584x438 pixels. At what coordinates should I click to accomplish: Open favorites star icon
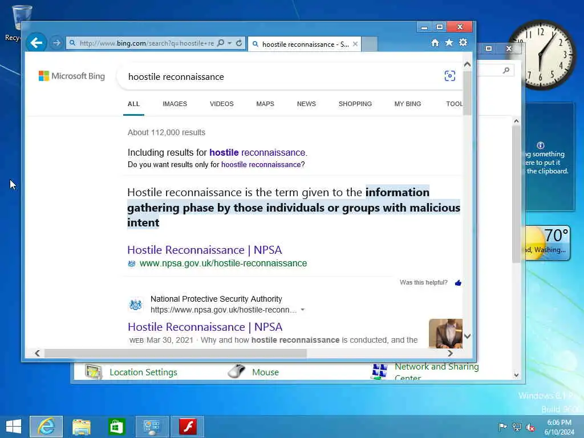[449, 42]
